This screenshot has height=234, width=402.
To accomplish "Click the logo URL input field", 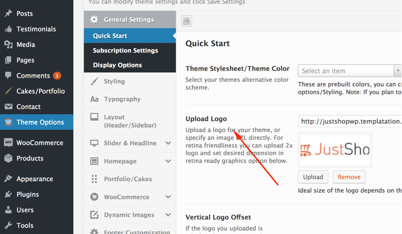I will 350,121.
